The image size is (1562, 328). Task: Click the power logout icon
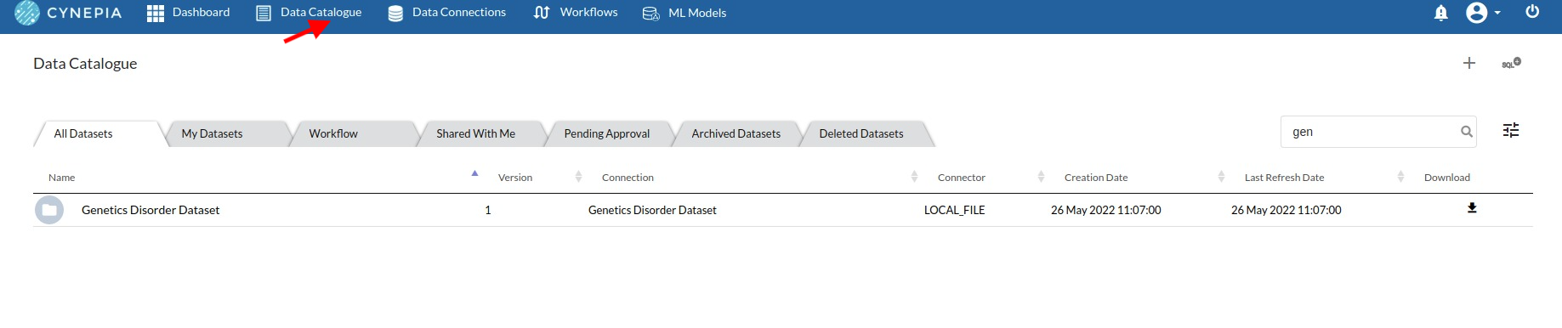coord(1532,12)
